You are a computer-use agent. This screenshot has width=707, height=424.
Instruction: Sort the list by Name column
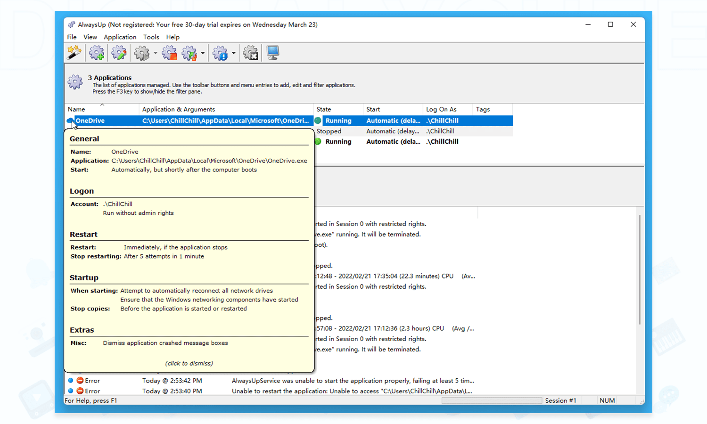point(102,109)
